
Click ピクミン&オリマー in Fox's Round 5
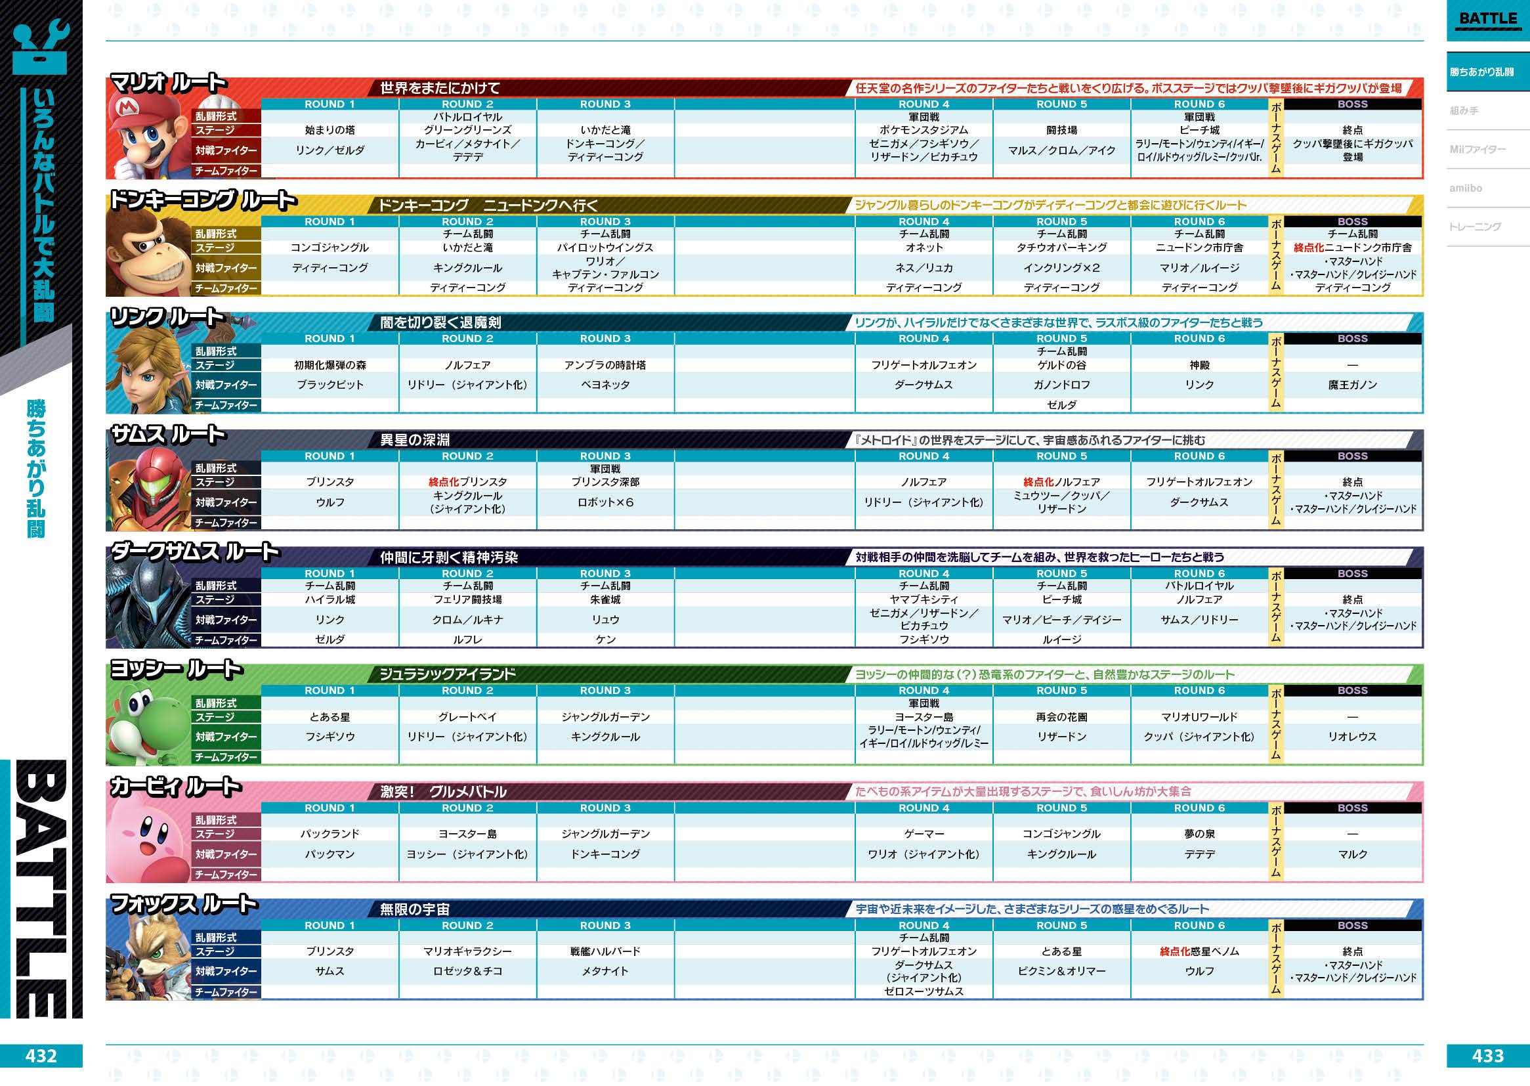(x=1061, y=972)
